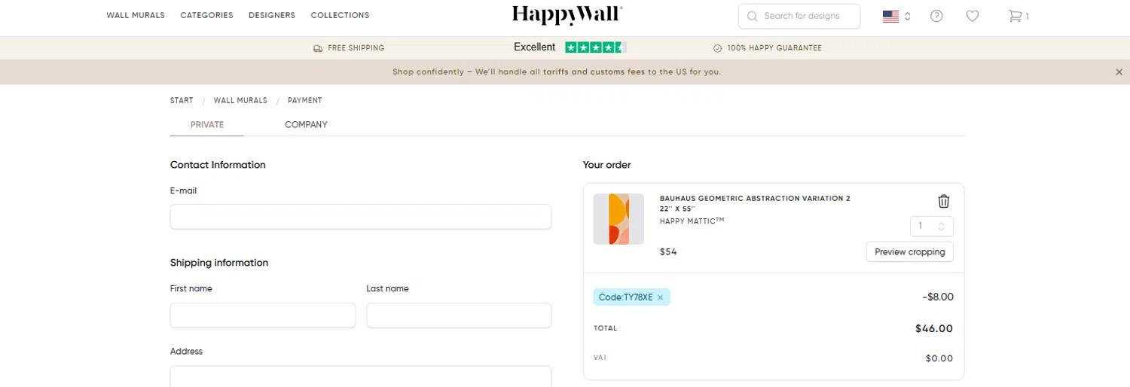Click the search magnifier icon
Viewport: 1130px width, 387px height.
coord(752,16)
